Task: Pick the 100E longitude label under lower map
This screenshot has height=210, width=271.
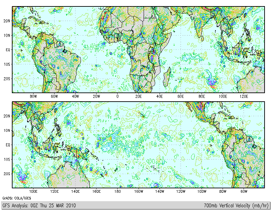Action: (x=33, y=191)
